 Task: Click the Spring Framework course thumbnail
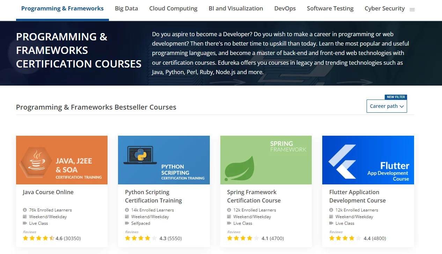tap(266, 160)
